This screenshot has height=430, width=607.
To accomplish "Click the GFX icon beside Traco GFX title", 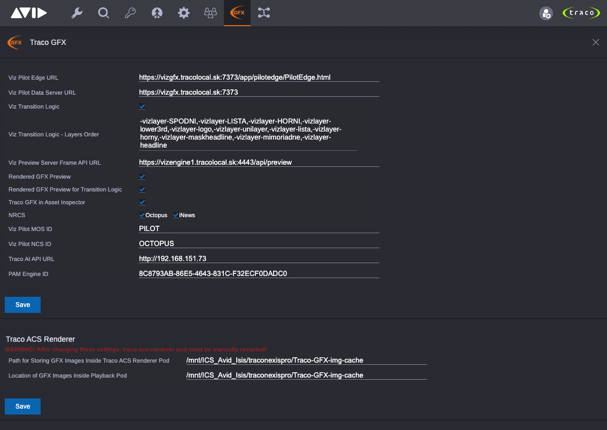I will [15, 42].
